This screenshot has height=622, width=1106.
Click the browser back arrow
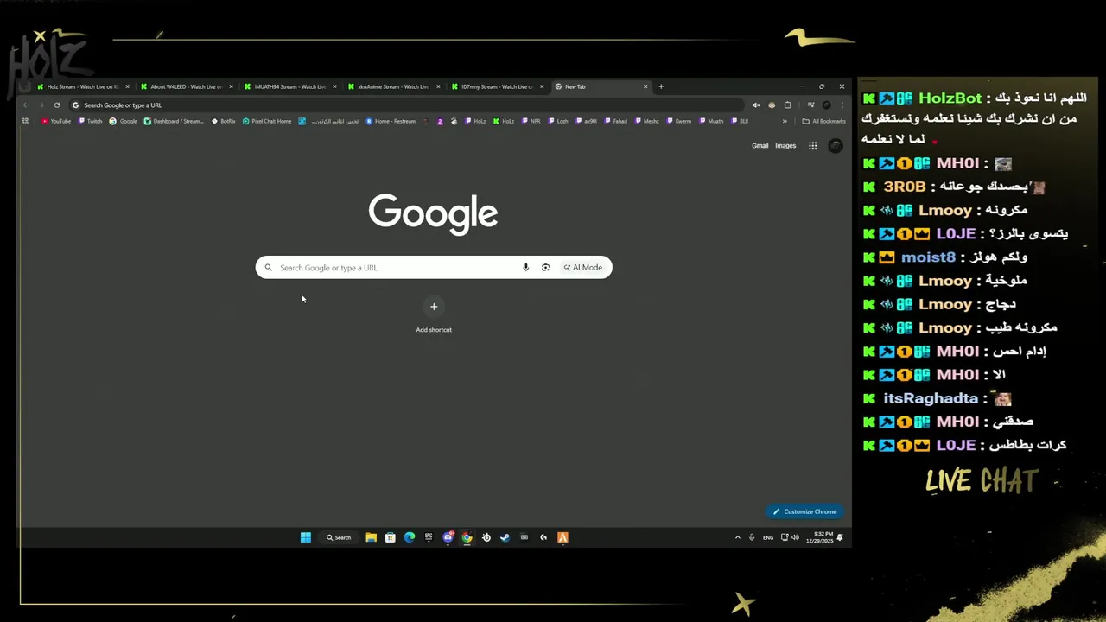25,105
